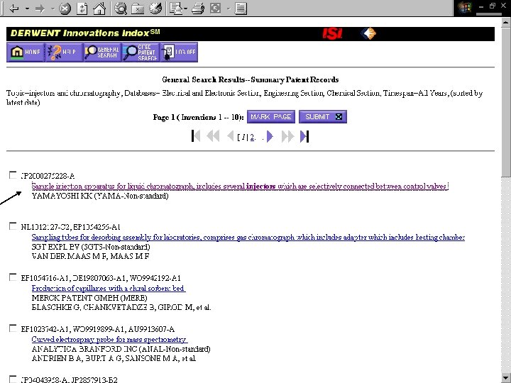
Task: Go to browser Home page icon
Action: [x=99, y=9]
